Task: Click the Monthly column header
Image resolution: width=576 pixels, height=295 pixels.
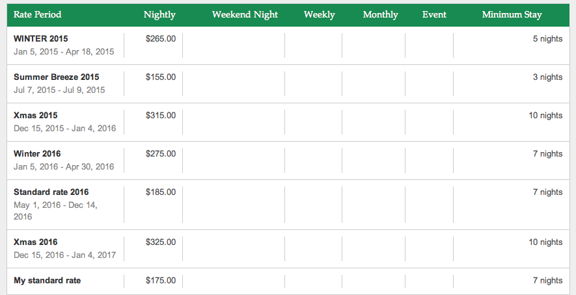Action: tap(380, 15)
